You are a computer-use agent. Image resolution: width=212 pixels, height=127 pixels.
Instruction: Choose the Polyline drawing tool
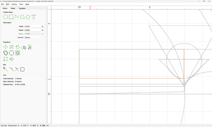pos(17,17)
